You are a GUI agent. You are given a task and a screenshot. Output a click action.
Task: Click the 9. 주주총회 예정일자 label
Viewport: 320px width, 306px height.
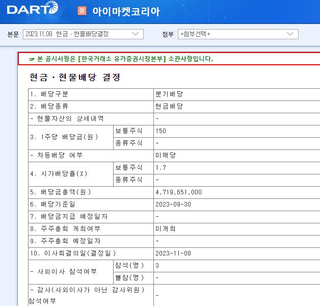(x=65, y=241)
